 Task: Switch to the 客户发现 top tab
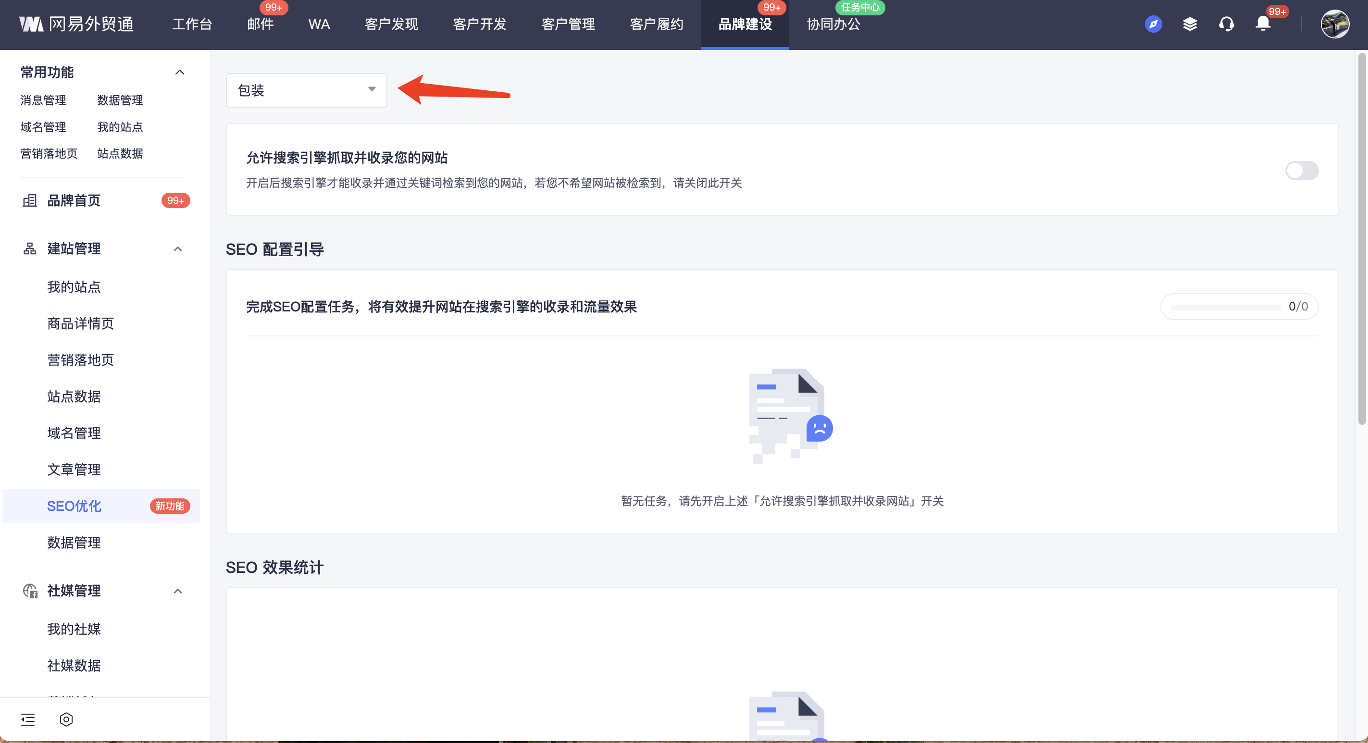pyautogui.click(x=391, y=24)
